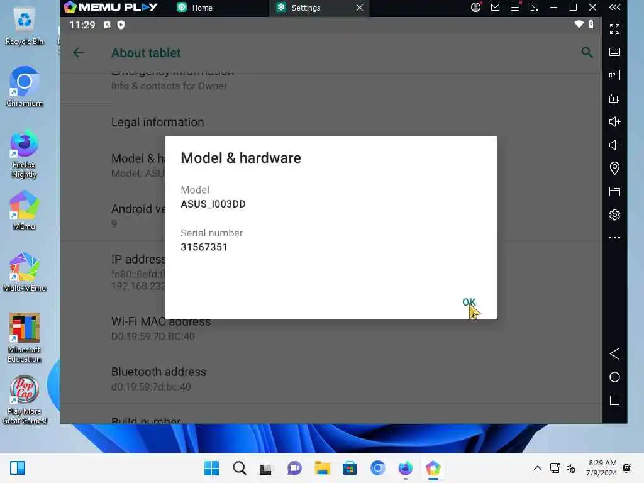
Task: Collapse the MEmu sidebar with triple chevron
Action: tap(614, 8)
